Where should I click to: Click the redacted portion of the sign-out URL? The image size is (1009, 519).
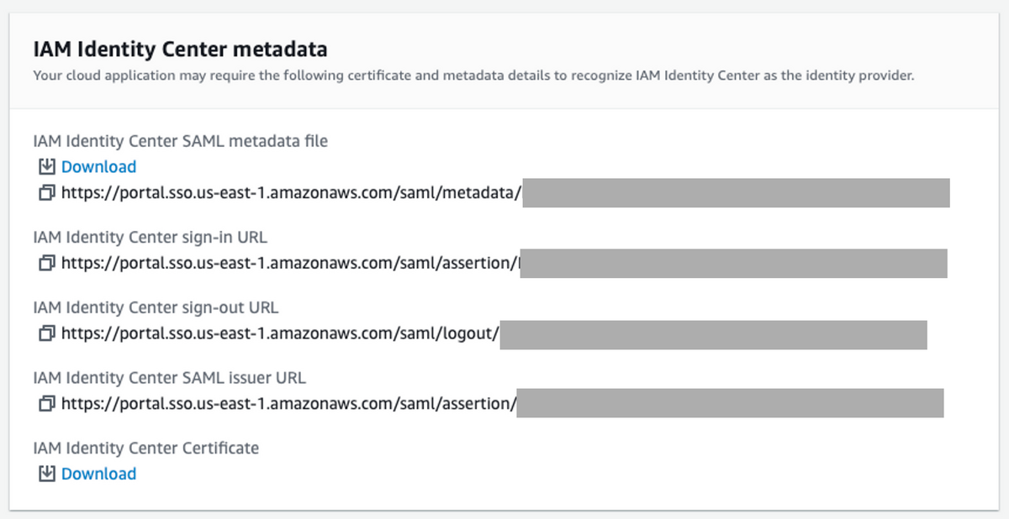[x=713, y=333]
